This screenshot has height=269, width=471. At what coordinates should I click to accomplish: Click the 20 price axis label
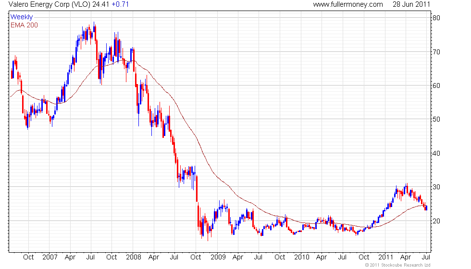click(x=436, y=221)
